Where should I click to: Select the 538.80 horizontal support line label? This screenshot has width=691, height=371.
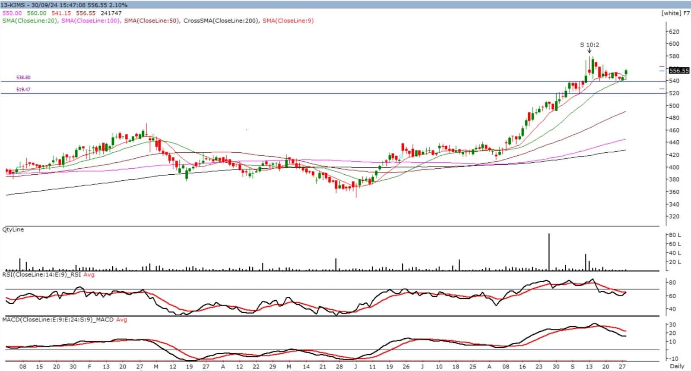(x=23, y=78)
